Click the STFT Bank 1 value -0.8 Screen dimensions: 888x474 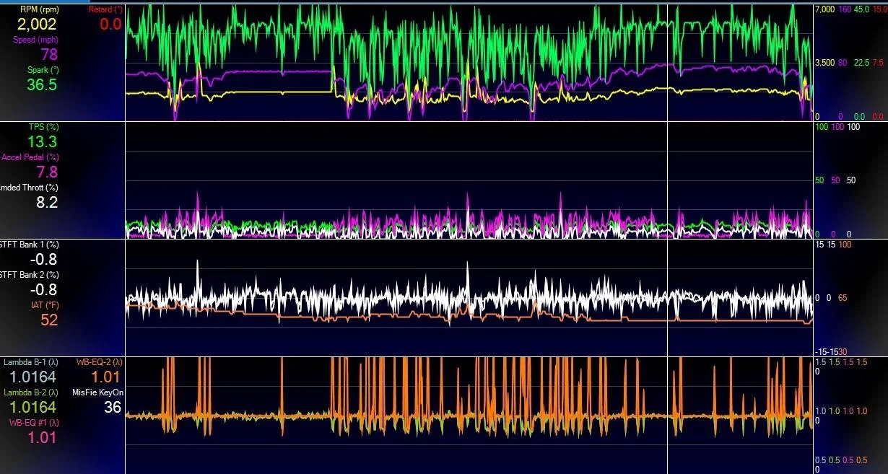click(x=44, y=260)
